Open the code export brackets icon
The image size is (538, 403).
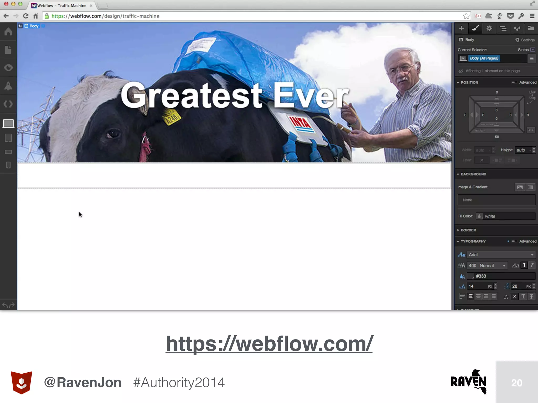tap(8, 104)
